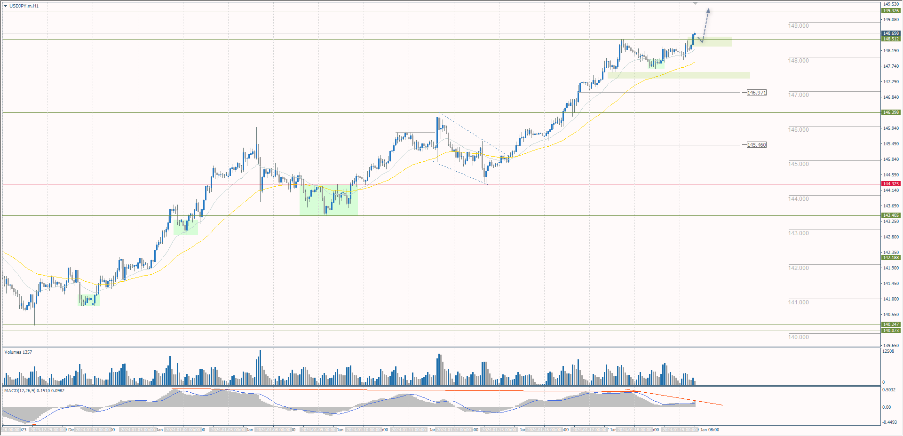Click the 149.000 round-level label
Screen dimensions: 903x436
click(x=799, y=26)
